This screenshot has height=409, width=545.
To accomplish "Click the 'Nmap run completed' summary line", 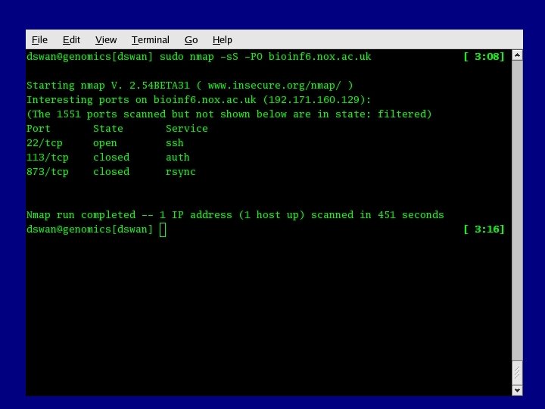I will point(235,215).
